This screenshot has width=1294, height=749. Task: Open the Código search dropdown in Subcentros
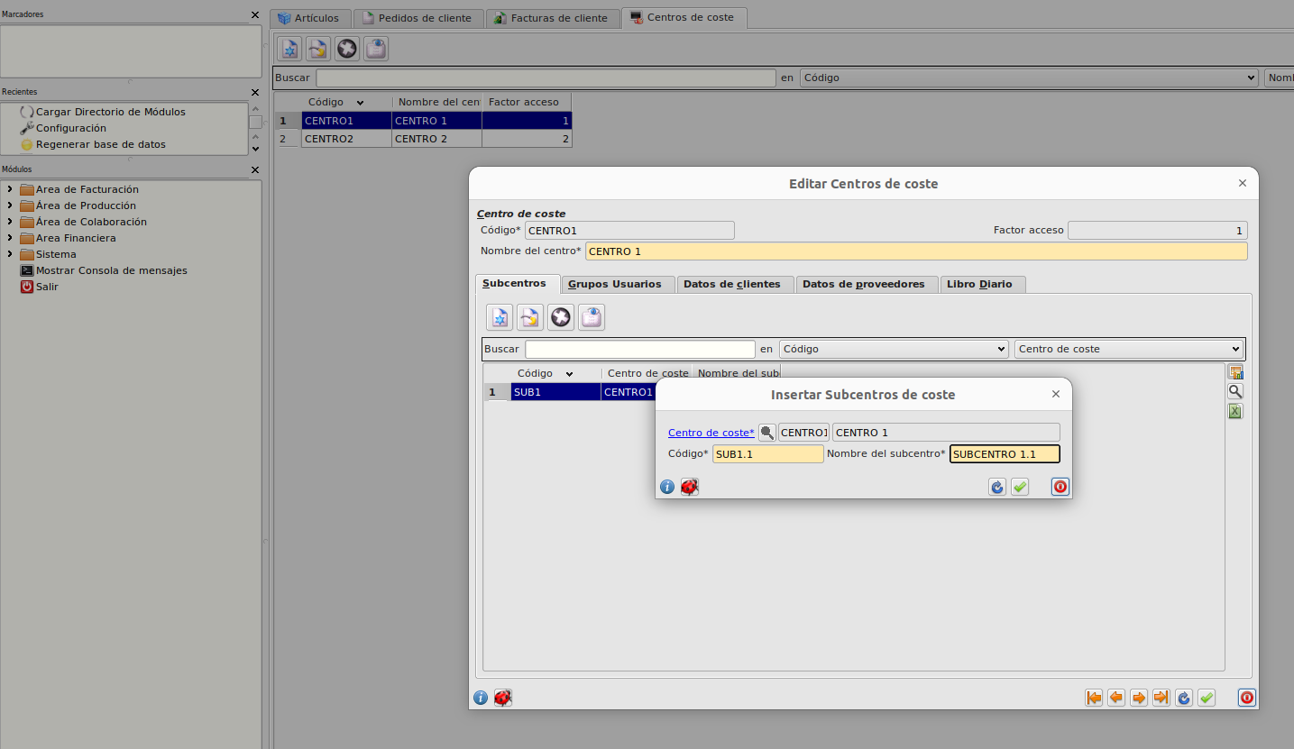click(x=894, y=349)
